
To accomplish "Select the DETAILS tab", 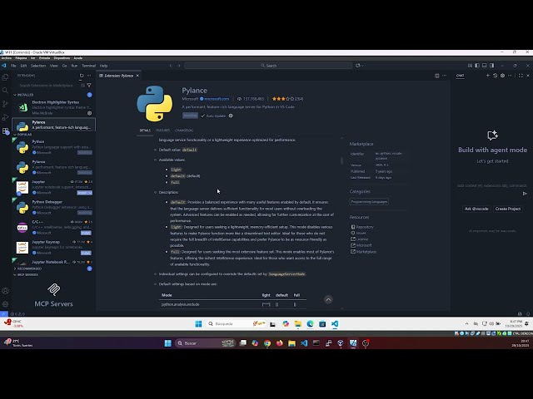I will coord(145,131).
